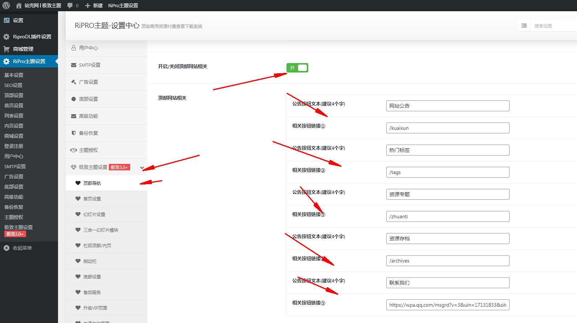Click the 资源专题 text field
The width and height of the screenshot is (577, 323).
click(x=448, y=194)
